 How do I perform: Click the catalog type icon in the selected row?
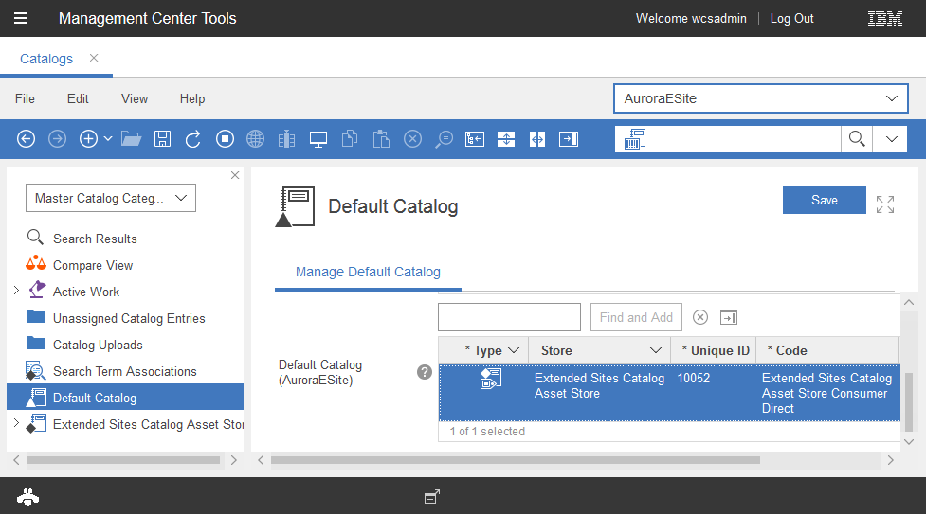pos(491,379)
